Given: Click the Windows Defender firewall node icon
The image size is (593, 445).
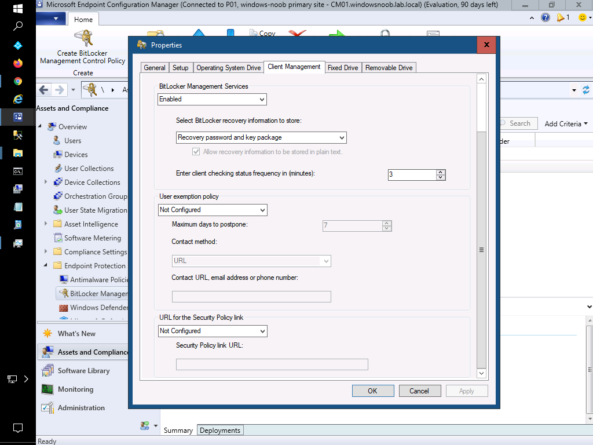Looking at the screenshot, I should [x=64, y=308].
